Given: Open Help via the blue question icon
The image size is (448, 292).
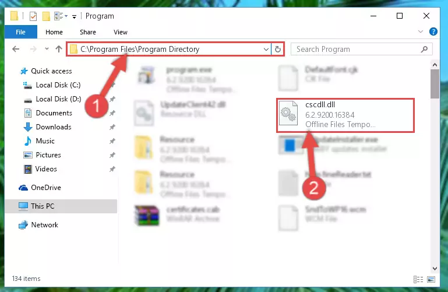Looking at the screenshot, I should point(433,31).
